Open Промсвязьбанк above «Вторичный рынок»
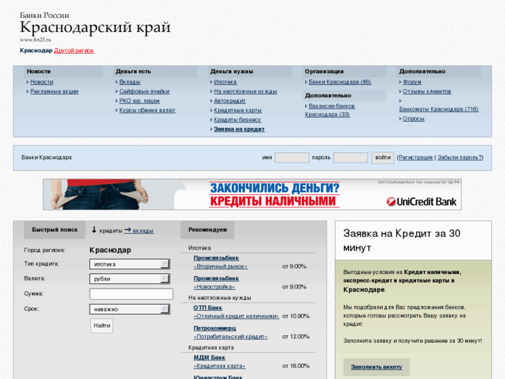 click(216, 258)
